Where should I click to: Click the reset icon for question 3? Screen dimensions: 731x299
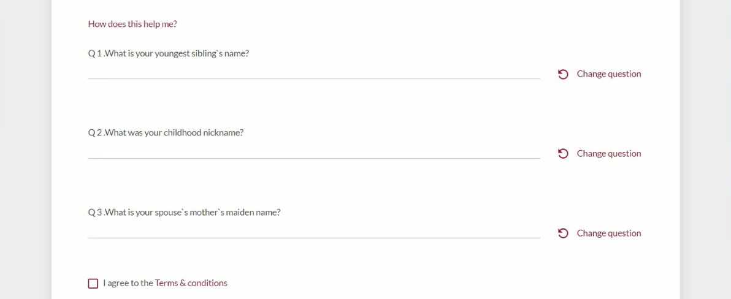[x=563, y=233]
